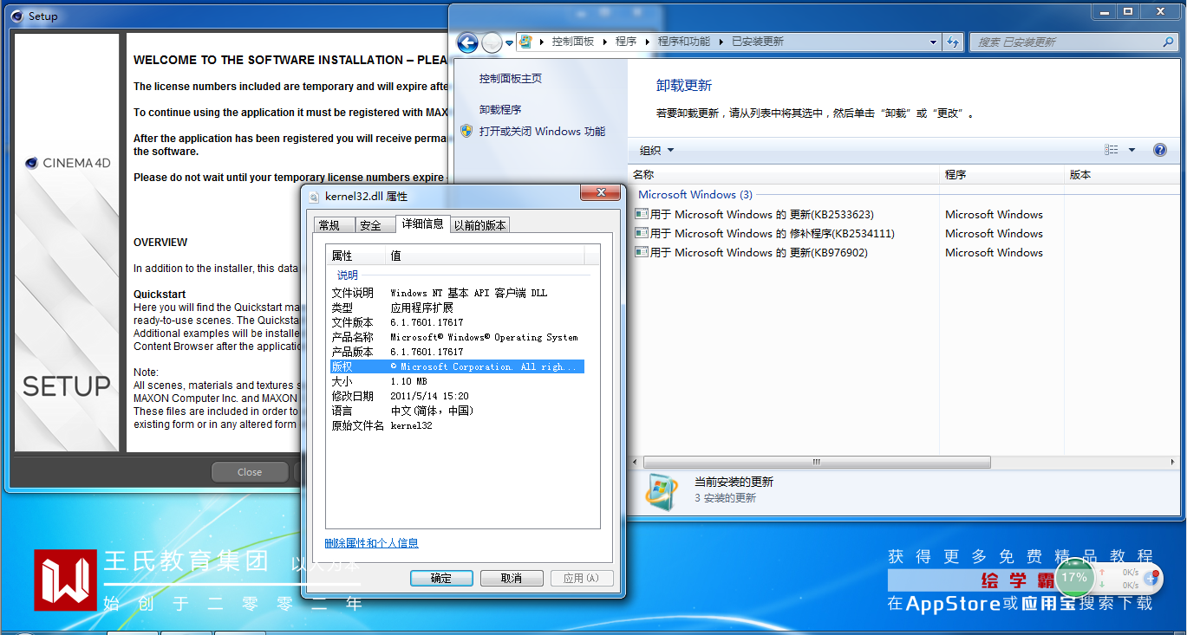Screen dimensions: 1187x635
Task: Open 控制面板主页 link
Action: click(511, 78)
